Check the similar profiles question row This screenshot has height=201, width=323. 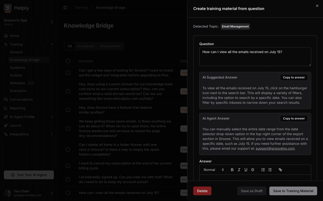click(x=68, y=110)
